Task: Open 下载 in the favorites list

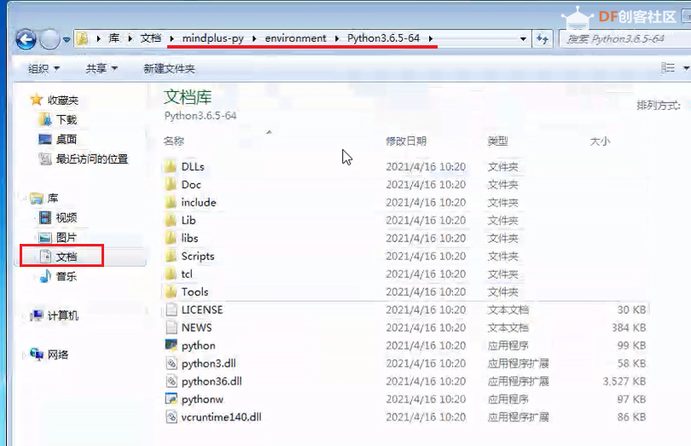Action: coord(66,119)
